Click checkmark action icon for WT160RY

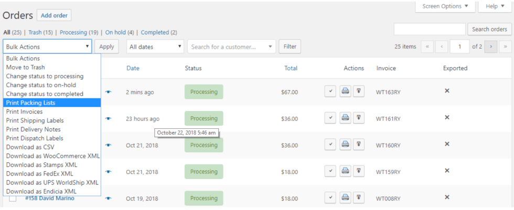(330, 145)
